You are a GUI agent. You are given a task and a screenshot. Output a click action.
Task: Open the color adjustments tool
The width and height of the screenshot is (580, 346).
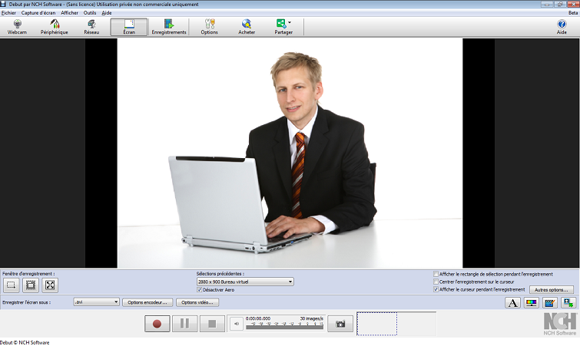point(531,303)
